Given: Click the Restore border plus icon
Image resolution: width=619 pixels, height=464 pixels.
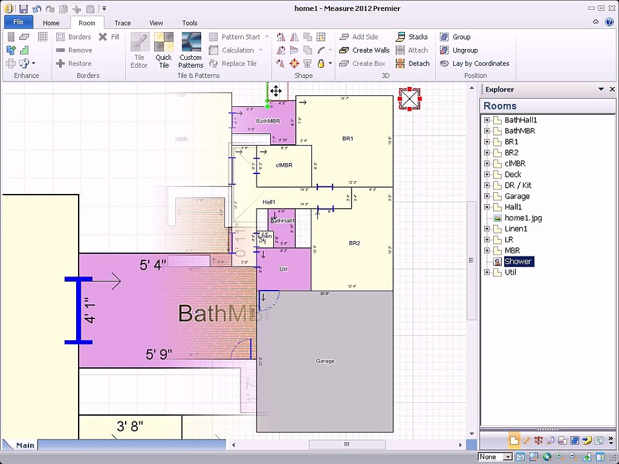Looking at the screenshot, I should point(61,63).
